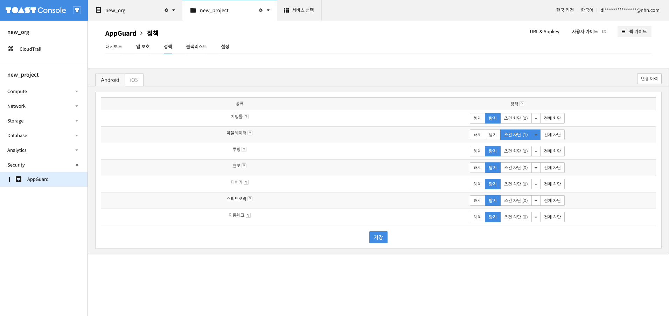
Task: Click the grid icon for 서비스 선택
Action: [286, 10]
